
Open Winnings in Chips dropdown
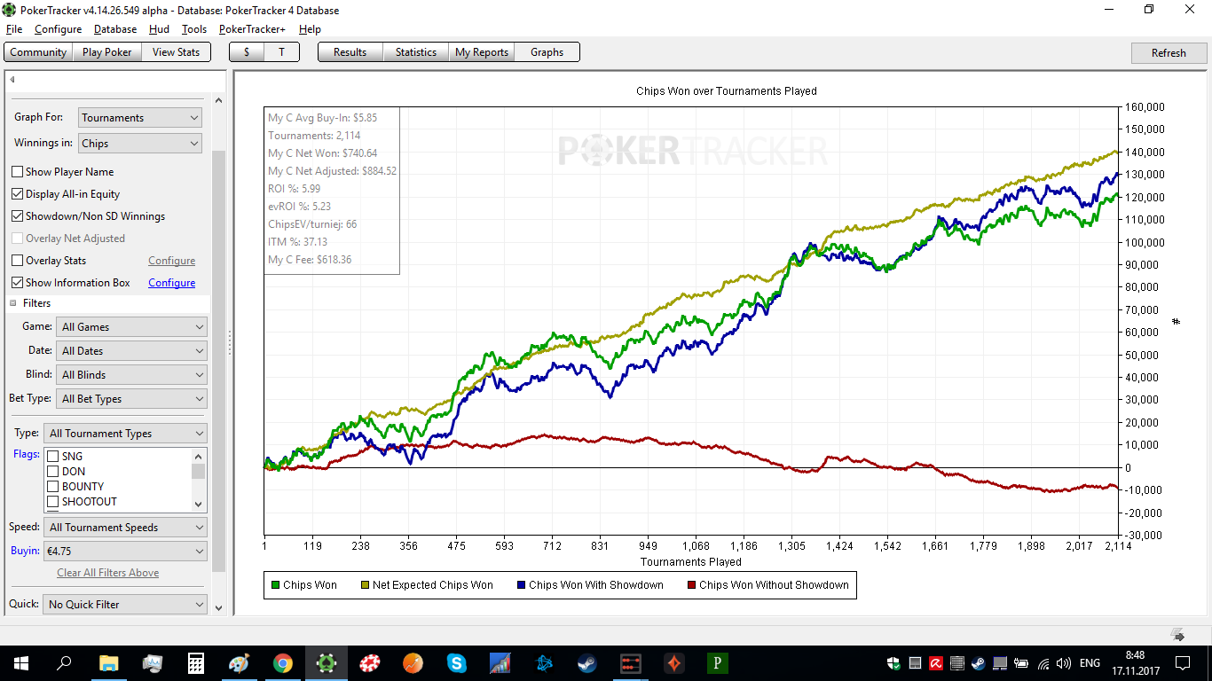coord(139,143)
